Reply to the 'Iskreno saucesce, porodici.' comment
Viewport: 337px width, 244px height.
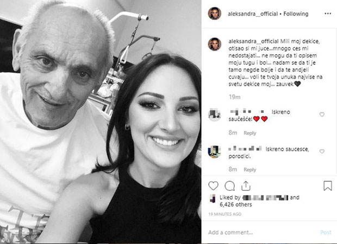tap(249, 170)
